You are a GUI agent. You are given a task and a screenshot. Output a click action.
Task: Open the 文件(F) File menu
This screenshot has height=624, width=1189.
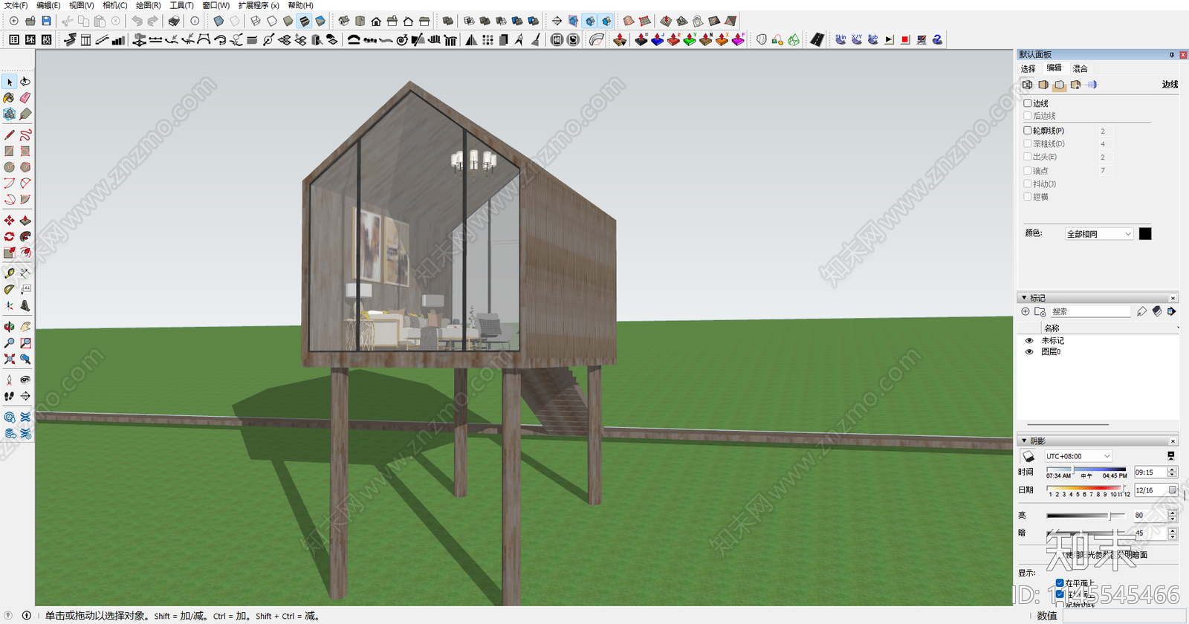coord(16,5)
